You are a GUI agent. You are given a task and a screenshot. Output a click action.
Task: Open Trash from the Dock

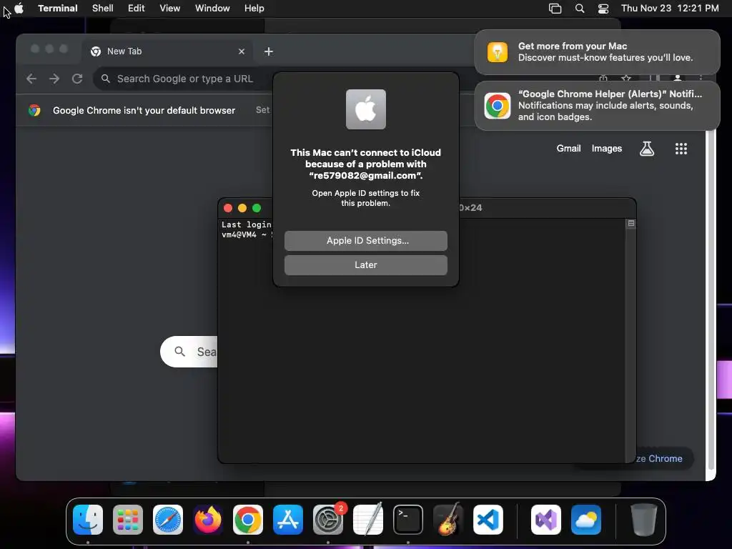click(x=644, y=520)
